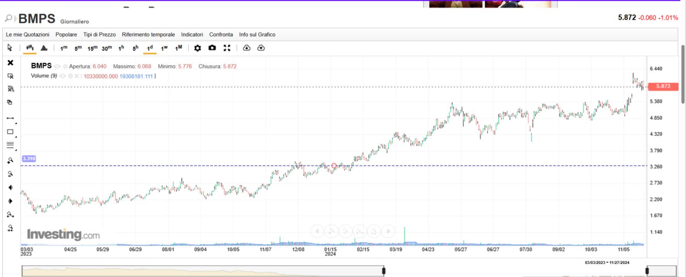Image resolution: width=686 pixels, height=277 pixels.
Task: Click the right arrow in left sidebar
Action: [10, 201]
